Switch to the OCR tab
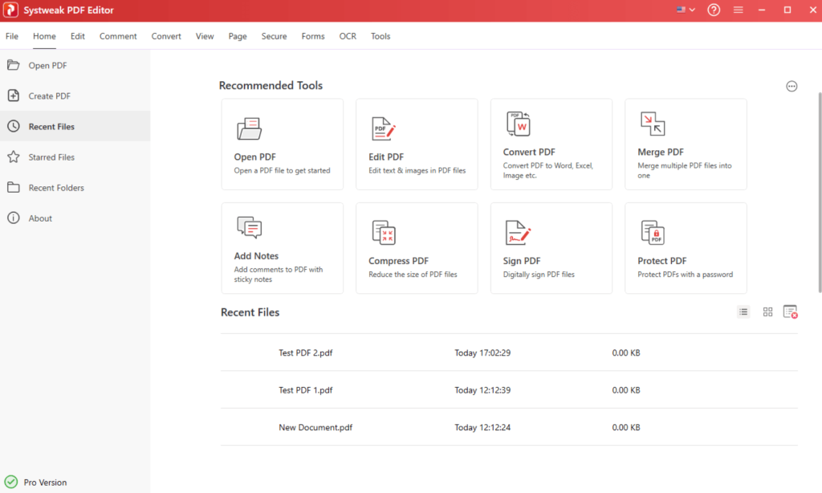The height and width of the screenshot is (493, 822). click(x=348, y=36)
